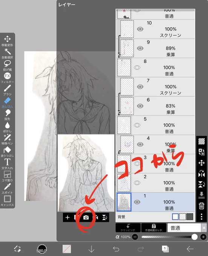Toggle visibility of layer 7
Viewport: 208px width, 256px height.
[140, 87]
